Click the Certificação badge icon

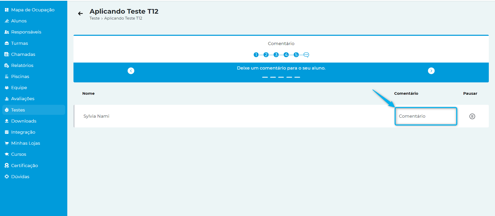click(7, 166)
